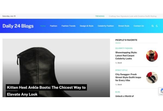Select the green Celebrity Fashion category tag
Screen dimensions: 163x111
pos(124,48)
